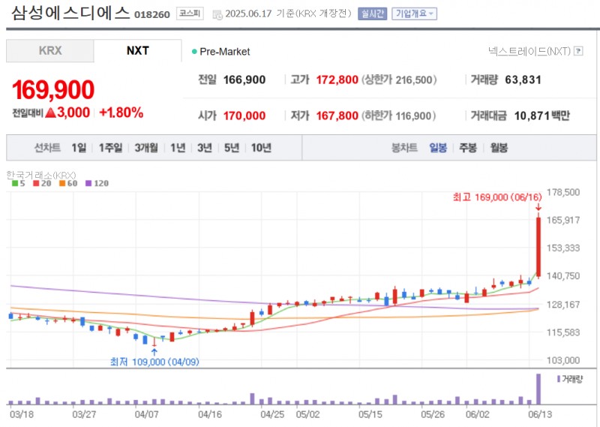
Task: Click the tall red 06/16 candlestick
Action: [x=538, y=247]
